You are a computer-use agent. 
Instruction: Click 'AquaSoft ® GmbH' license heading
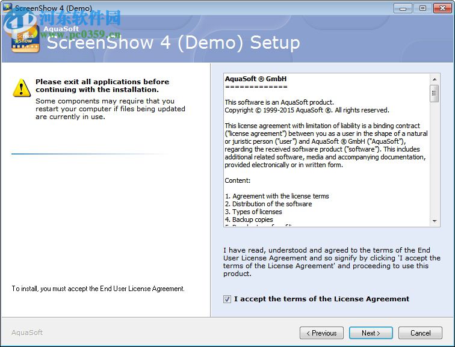[x=256, y=79]
